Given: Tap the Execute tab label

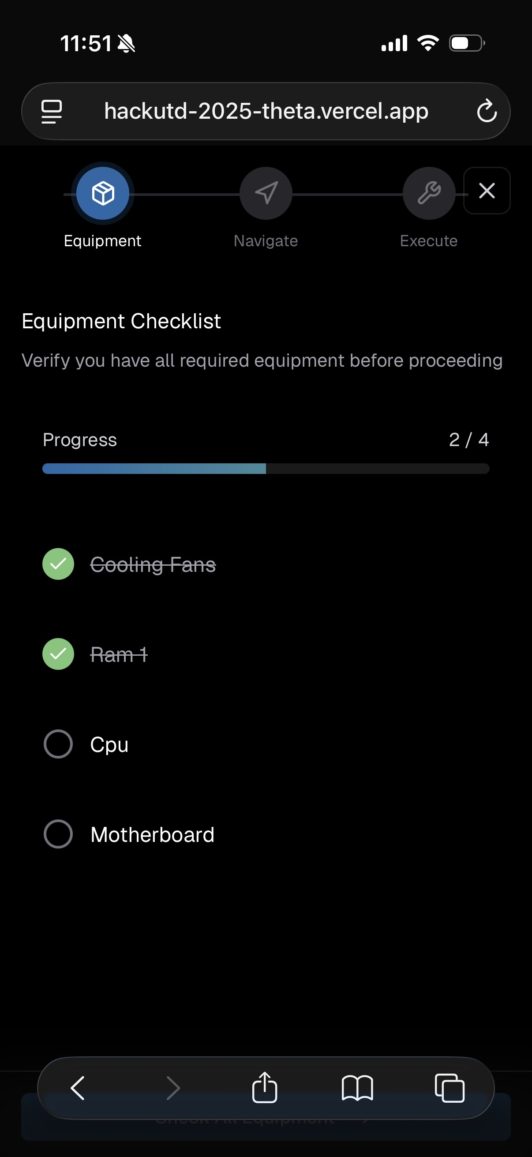Looking at the screenshot, I should [429, 241].
